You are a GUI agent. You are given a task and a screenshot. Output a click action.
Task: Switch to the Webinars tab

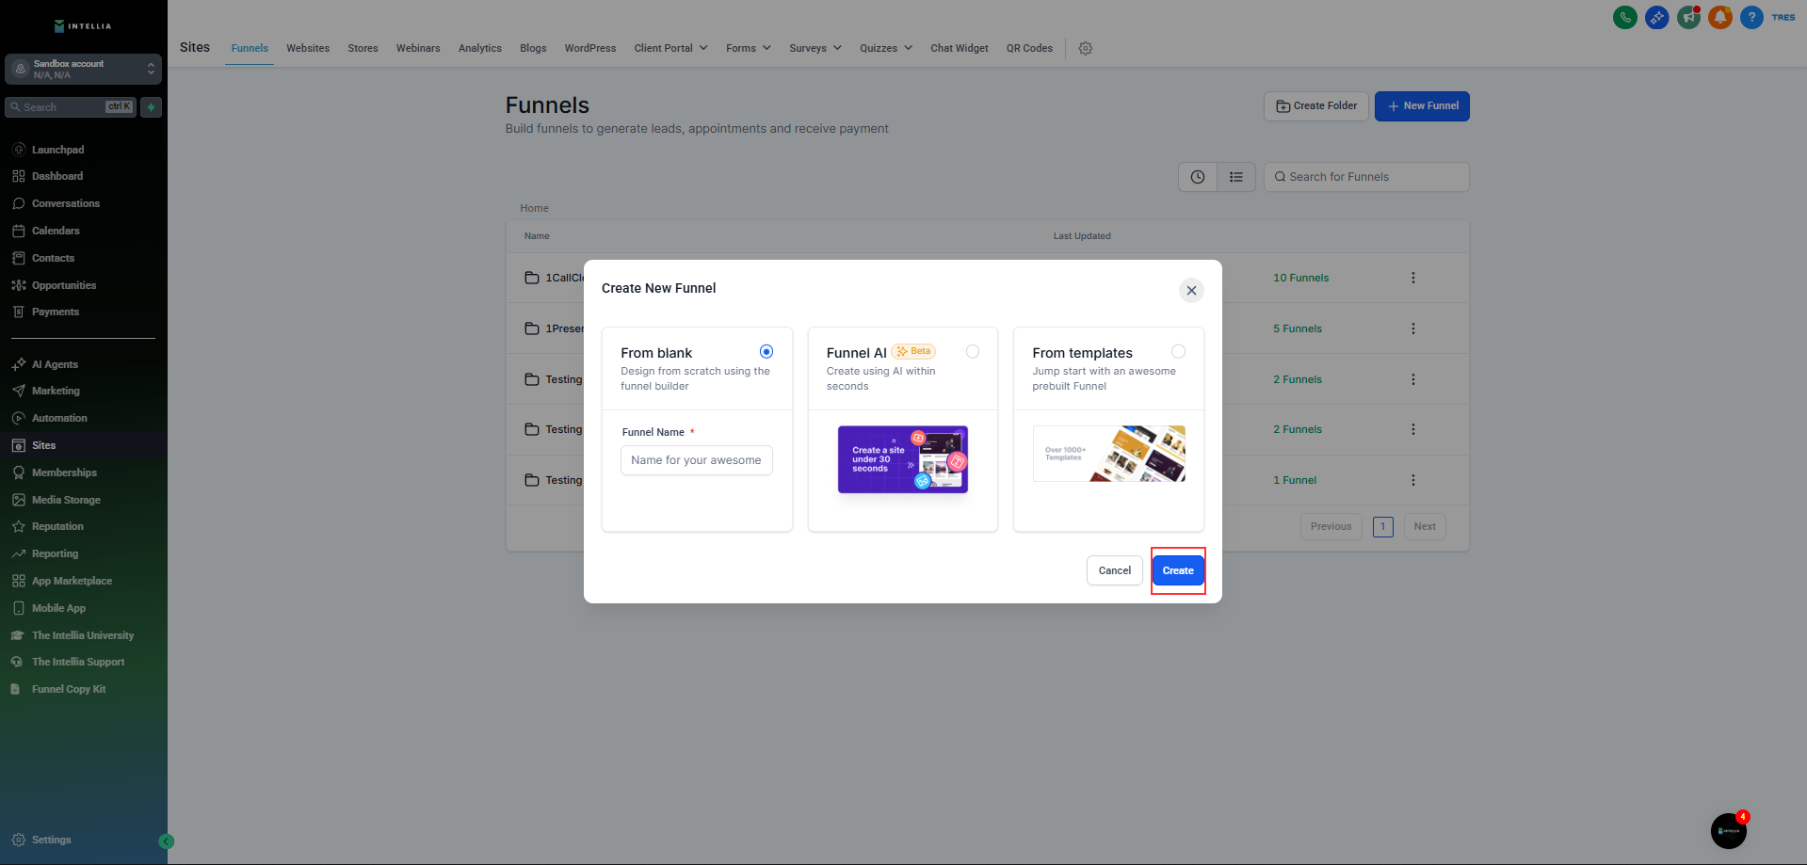point(418,48)
